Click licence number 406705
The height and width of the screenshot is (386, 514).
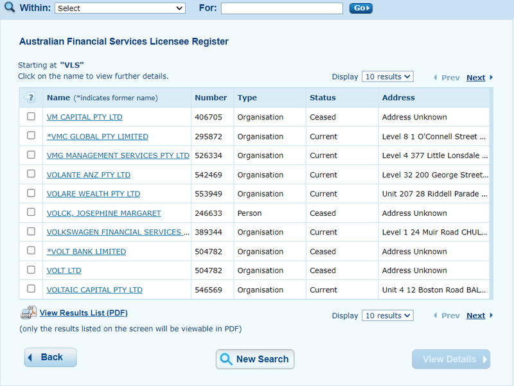(208, 118)
